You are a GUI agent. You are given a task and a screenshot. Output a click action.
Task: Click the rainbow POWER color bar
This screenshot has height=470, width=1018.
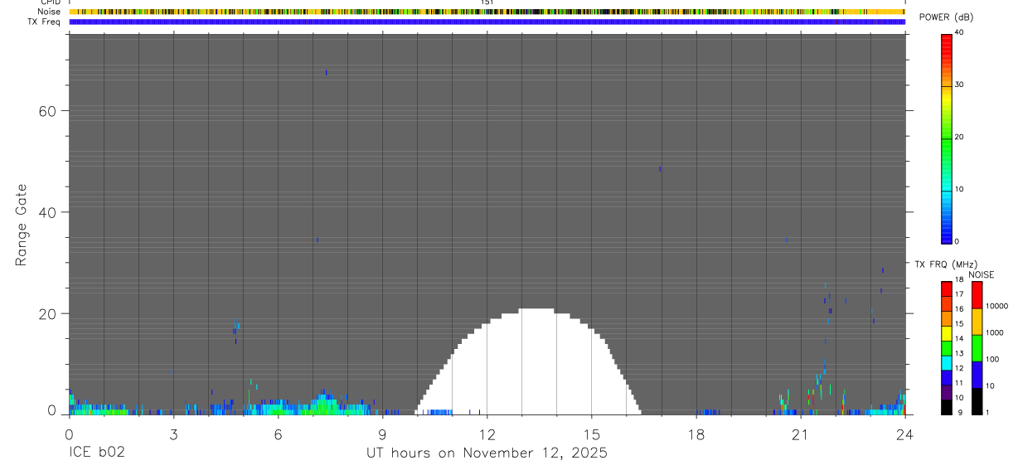pos(947,138)
